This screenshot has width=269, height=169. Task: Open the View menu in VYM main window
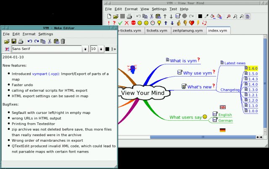click(x=145, y=9)
